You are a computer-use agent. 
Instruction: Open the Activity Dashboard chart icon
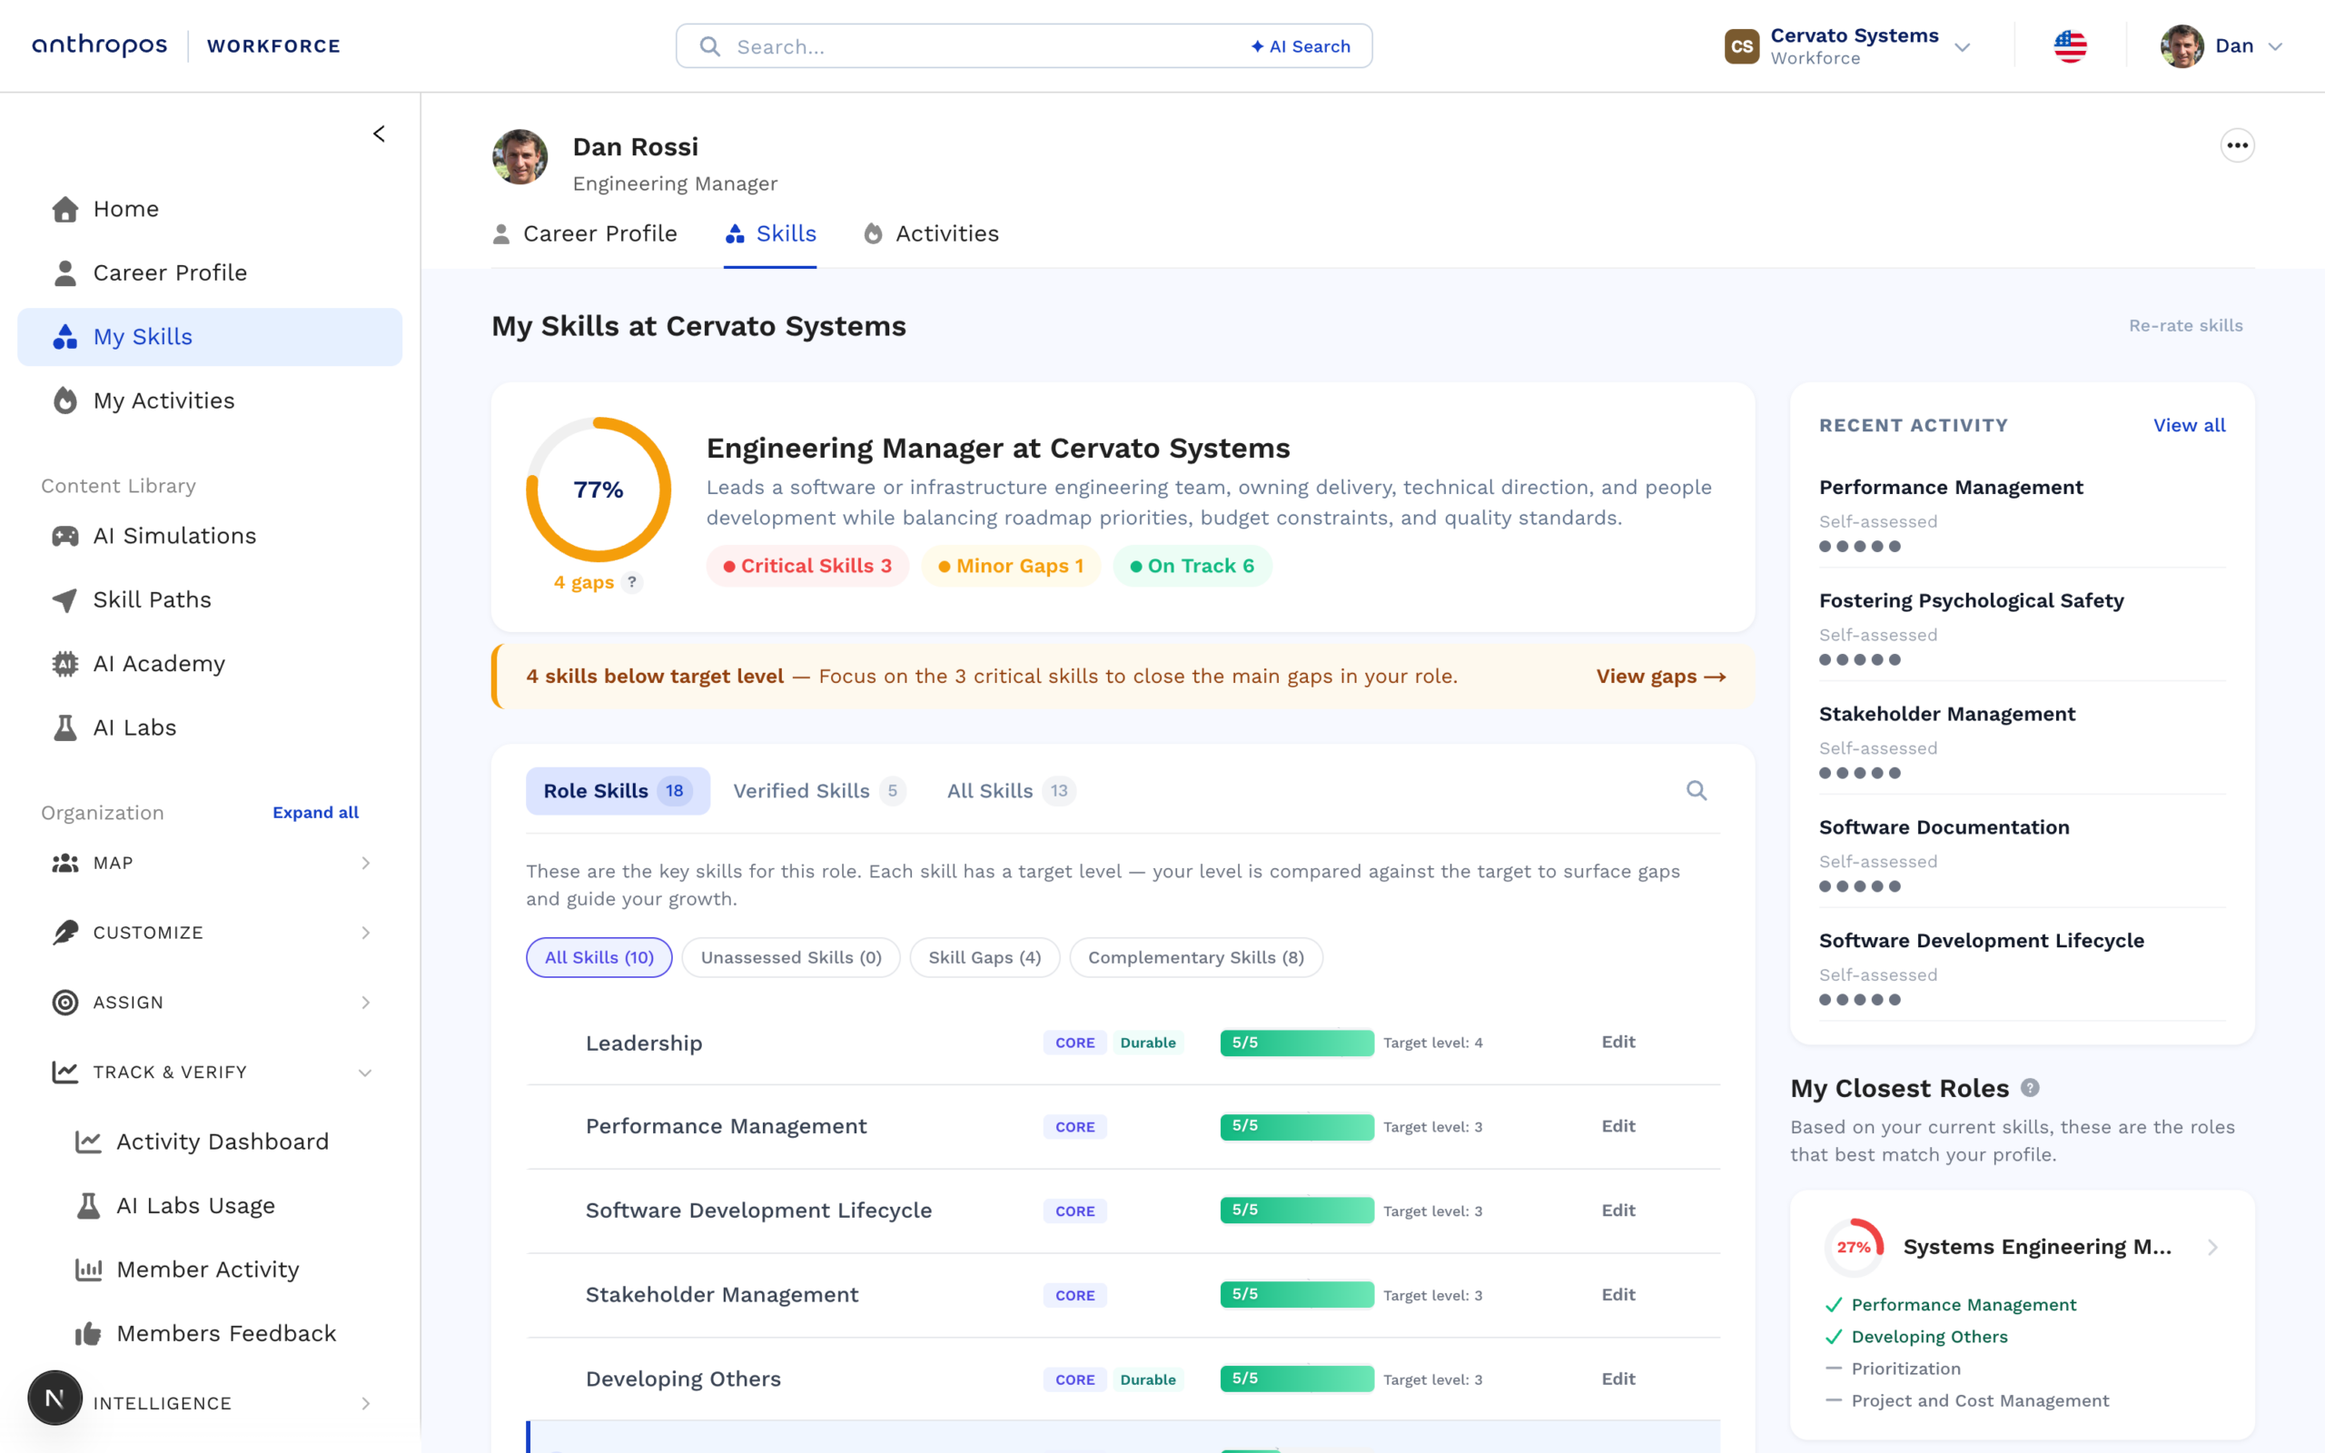88,1142
